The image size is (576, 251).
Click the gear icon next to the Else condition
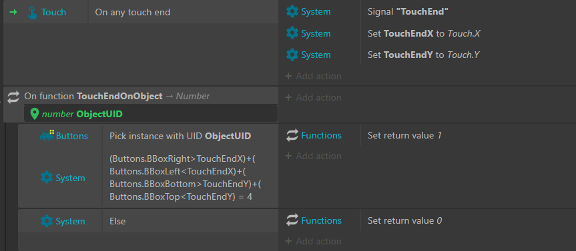(47, 221)
